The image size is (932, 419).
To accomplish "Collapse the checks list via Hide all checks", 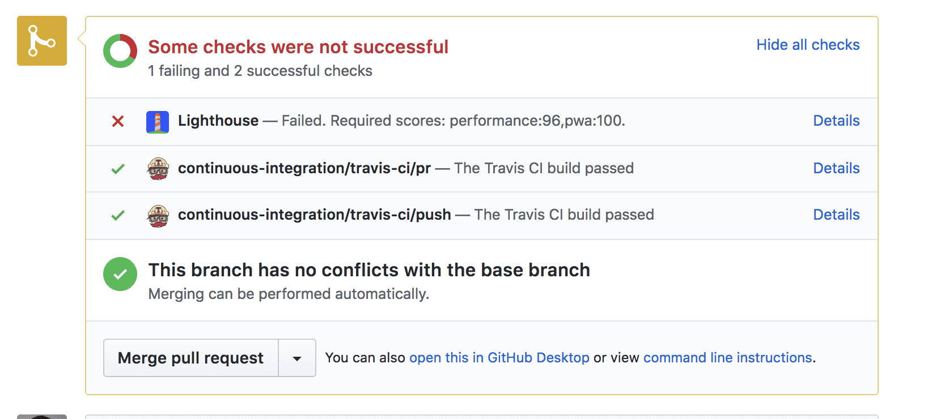I will (807, 45).
